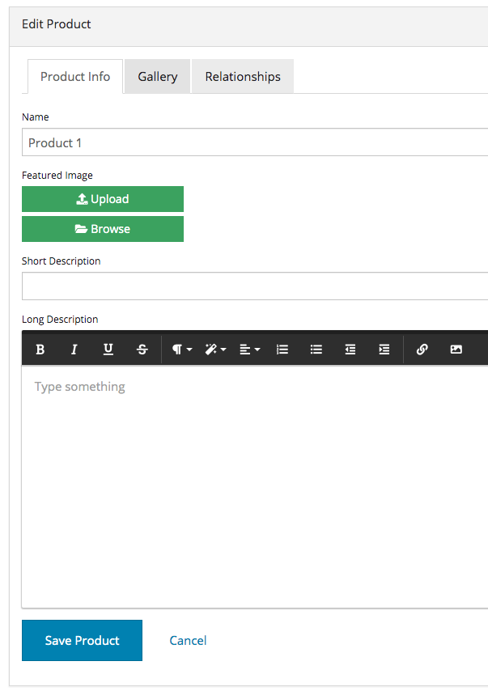Apply italic formatting in Long Description

click(x=74, y=350)
